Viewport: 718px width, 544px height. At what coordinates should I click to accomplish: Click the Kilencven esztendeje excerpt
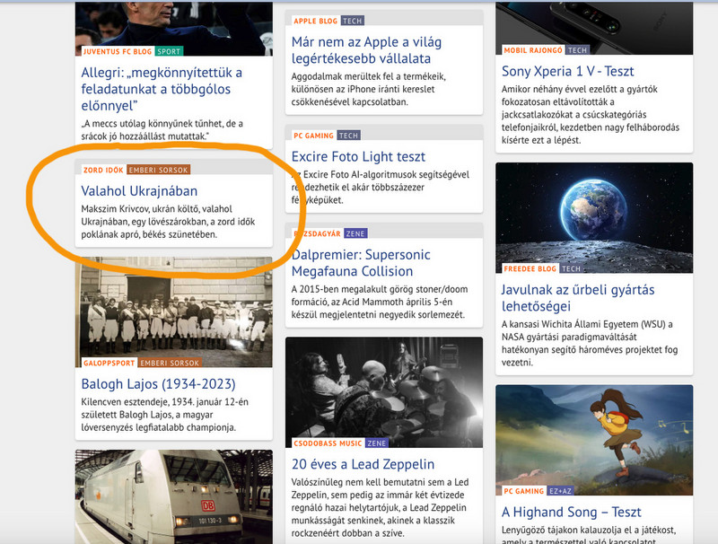(165, 415)
